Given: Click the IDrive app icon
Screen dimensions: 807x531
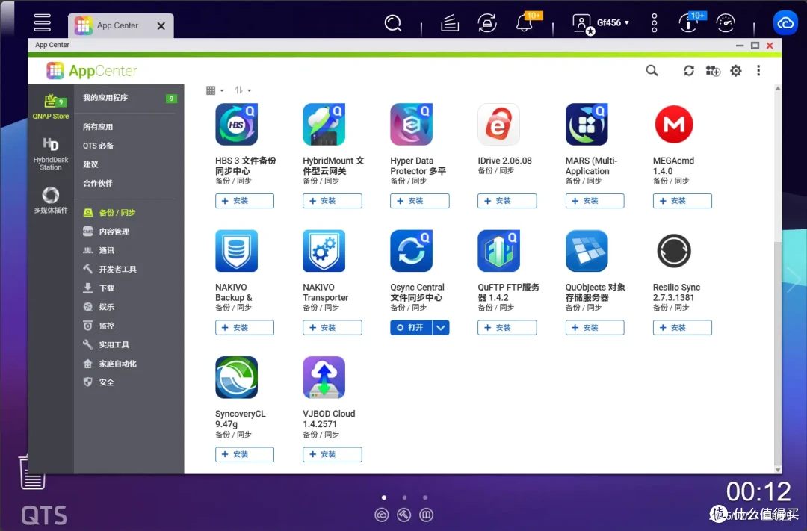Looking at the screenshot, I should tap(498, 125).
